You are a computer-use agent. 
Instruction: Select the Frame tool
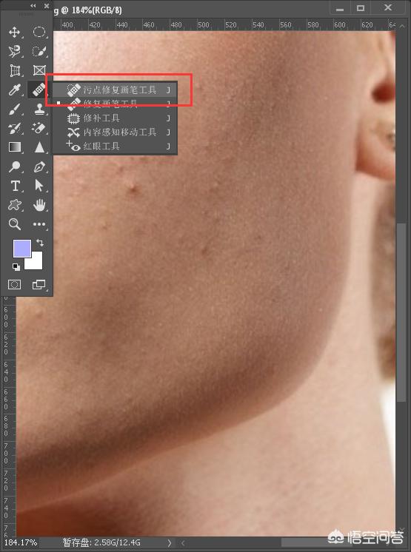(x=39, y=70)
